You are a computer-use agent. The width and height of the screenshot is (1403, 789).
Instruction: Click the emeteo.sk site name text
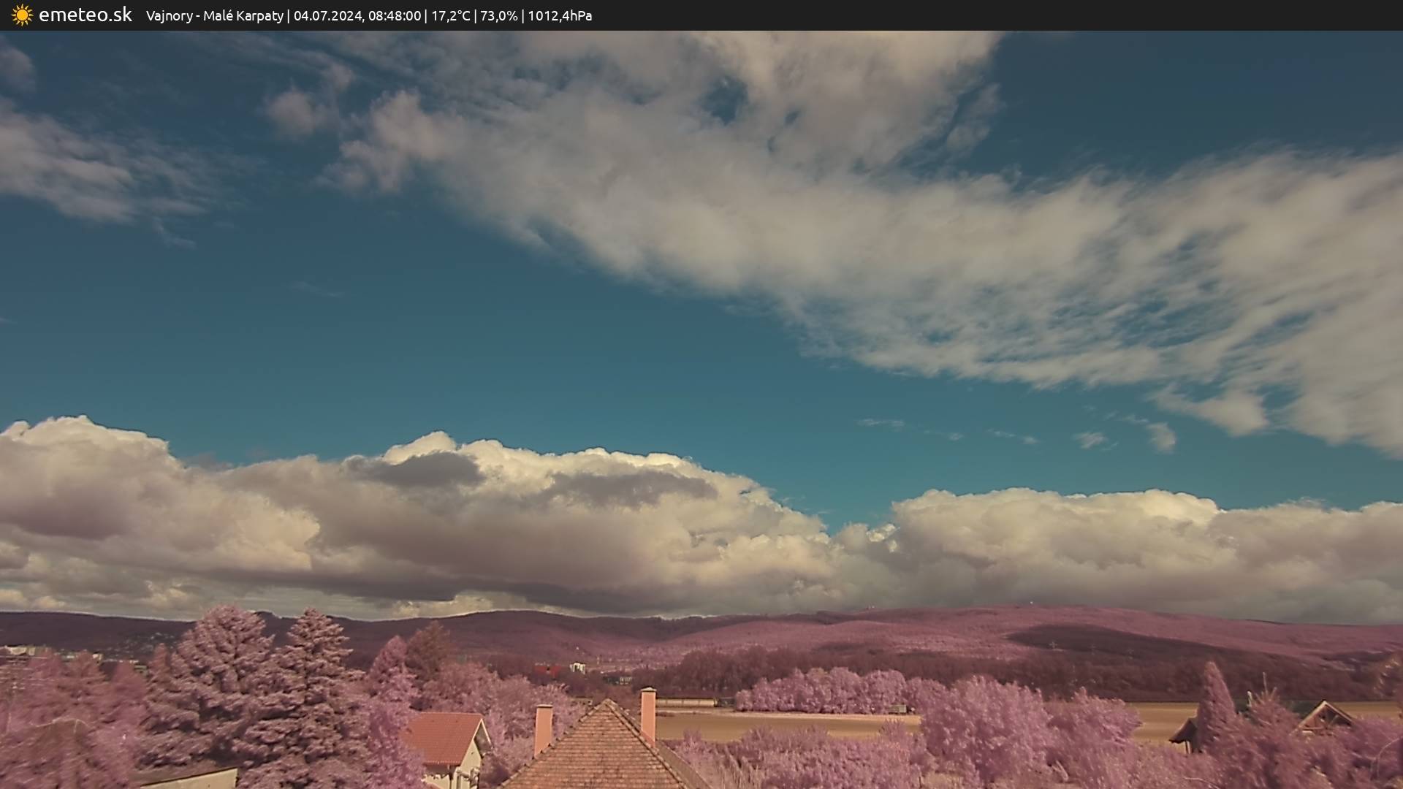pos(85,15)
